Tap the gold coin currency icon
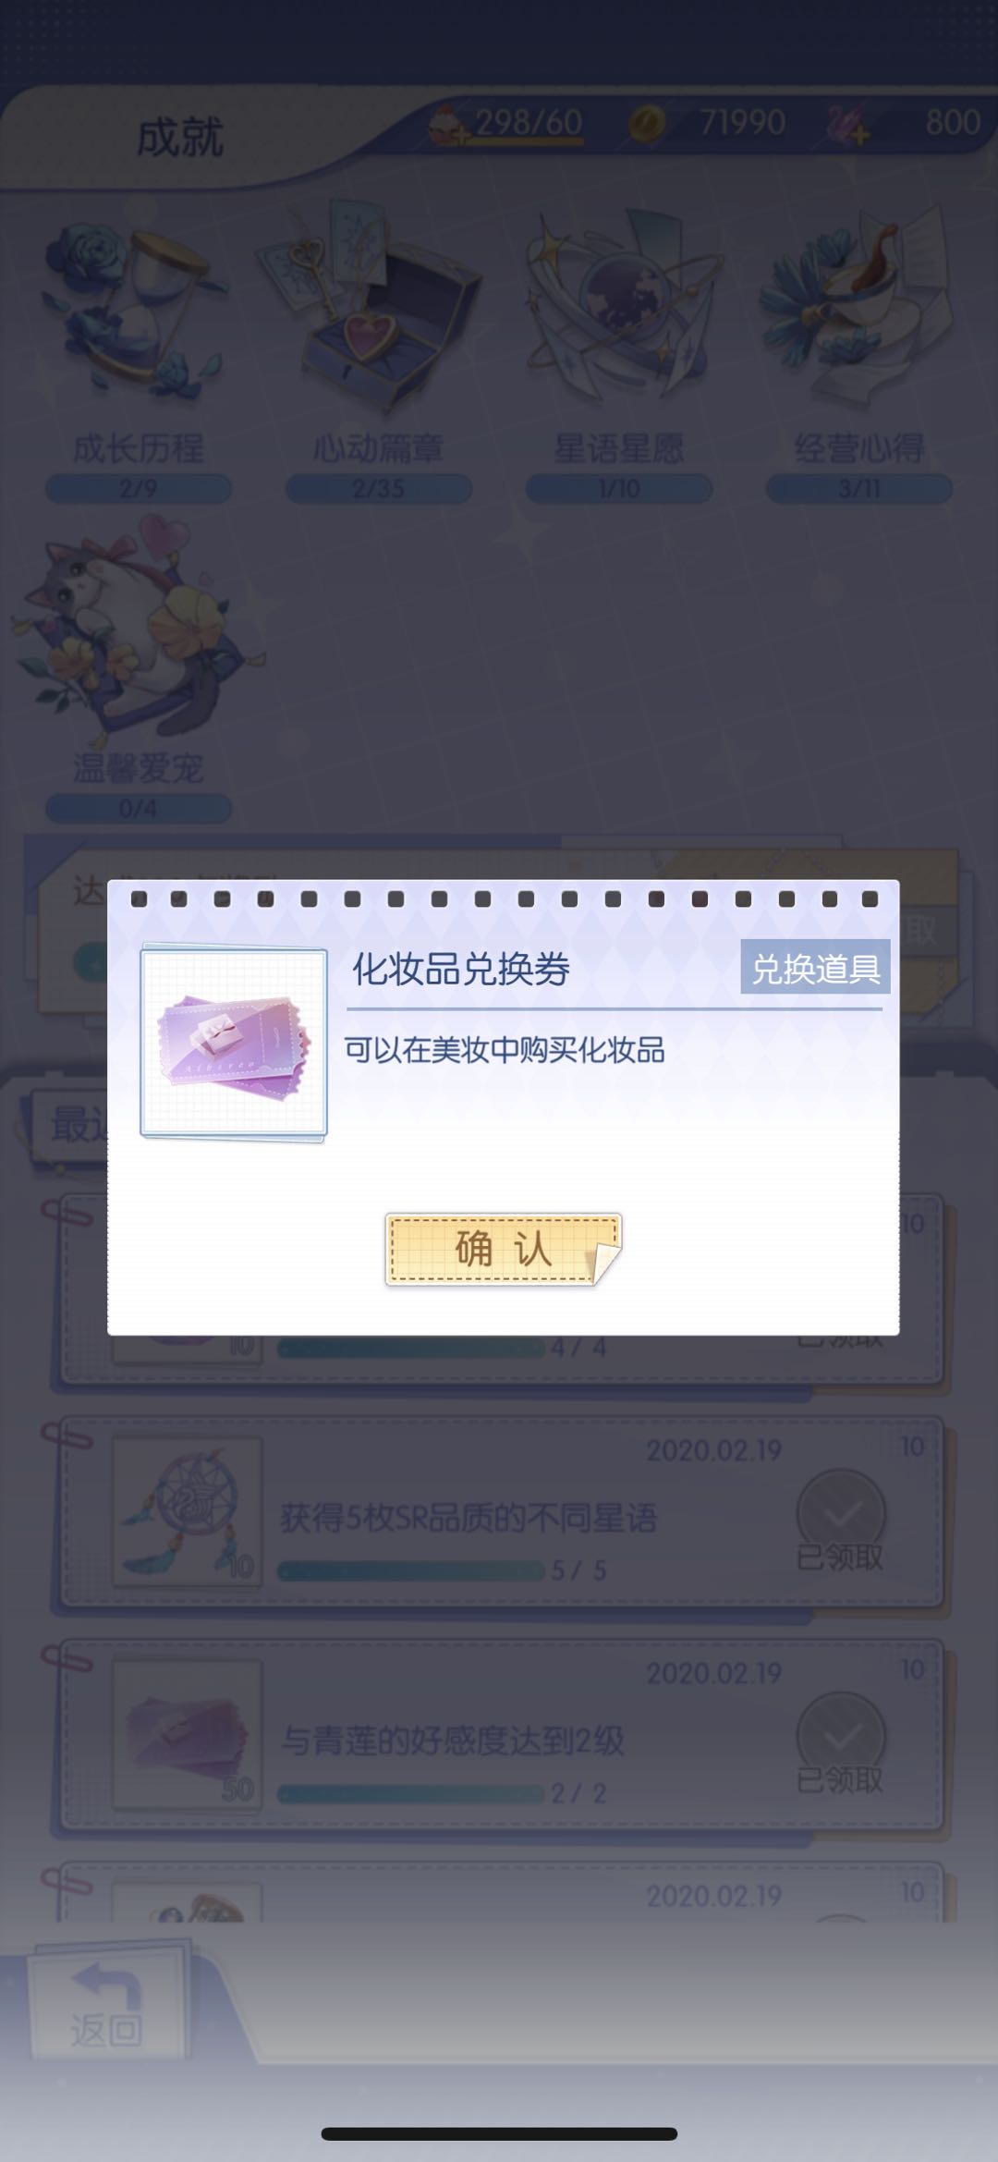 pyautogui.click(x=647, y=123)
